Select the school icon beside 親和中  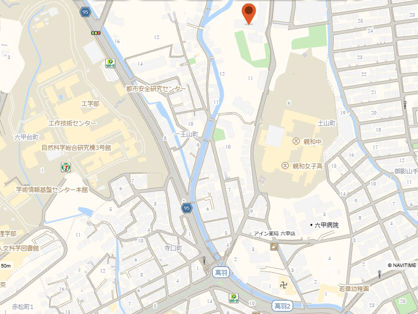coord(296,141)
